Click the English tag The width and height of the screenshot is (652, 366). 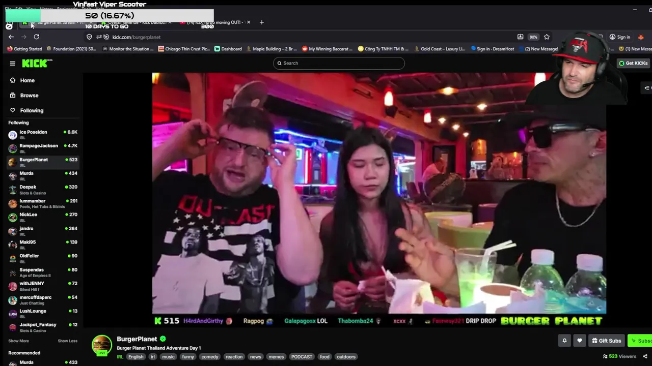tap(135, 357)
